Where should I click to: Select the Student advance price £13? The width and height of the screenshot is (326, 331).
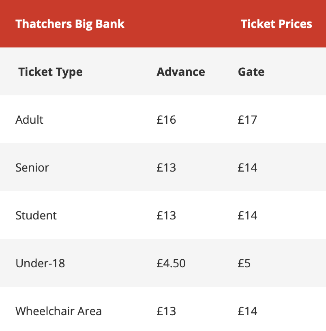[x=166, y=215]
